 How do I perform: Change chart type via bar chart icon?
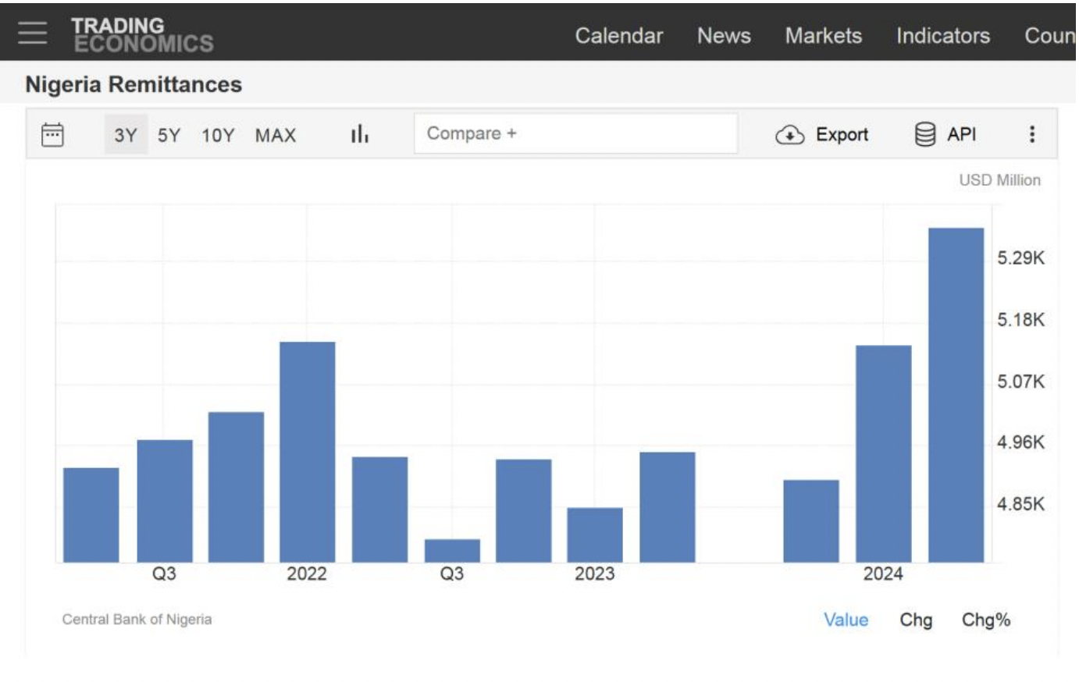pyautogui.click(x=359, y=134)
